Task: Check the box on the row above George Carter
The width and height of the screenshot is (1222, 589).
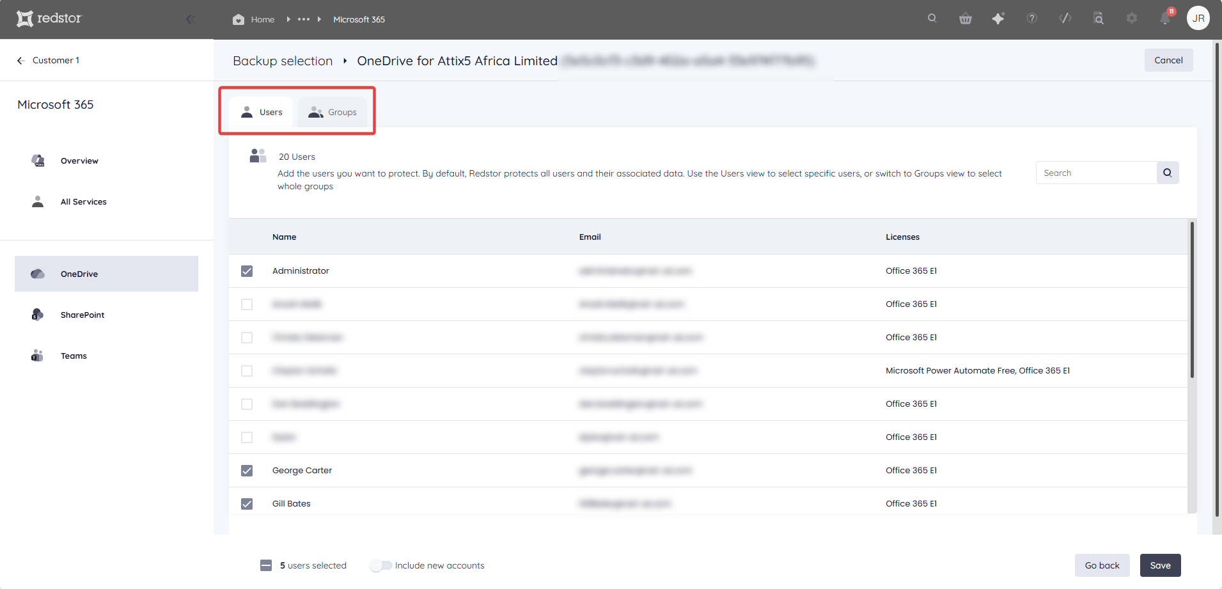Action: pos(247,437)
